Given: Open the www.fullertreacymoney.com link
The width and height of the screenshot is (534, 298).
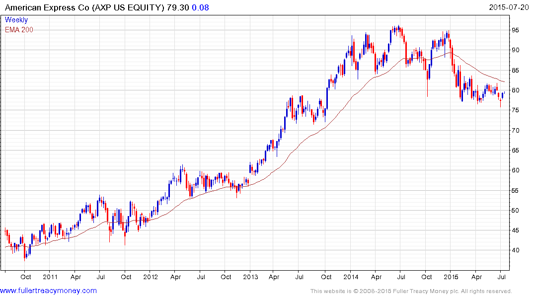Looking at the screenshot, I should (x=48, y=291).
